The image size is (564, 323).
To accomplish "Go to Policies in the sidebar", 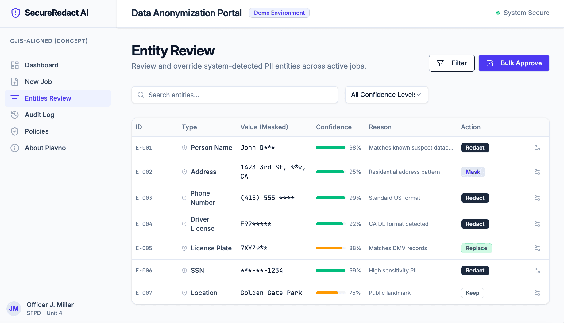I will 37,131.
